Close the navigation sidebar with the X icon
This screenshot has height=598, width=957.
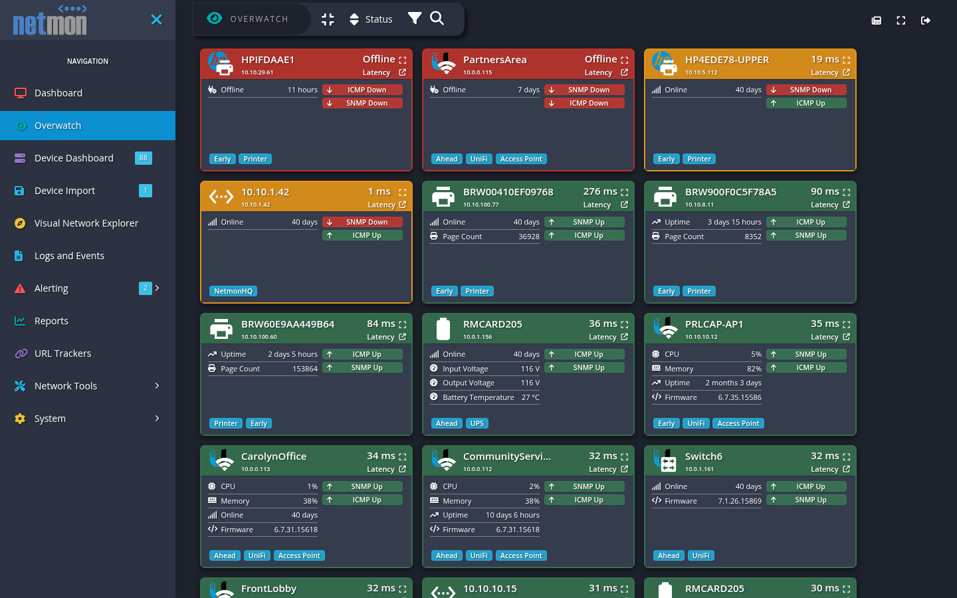[x=156, y=20]
